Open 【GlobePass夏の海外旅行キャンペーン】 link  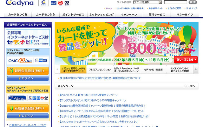102,106
